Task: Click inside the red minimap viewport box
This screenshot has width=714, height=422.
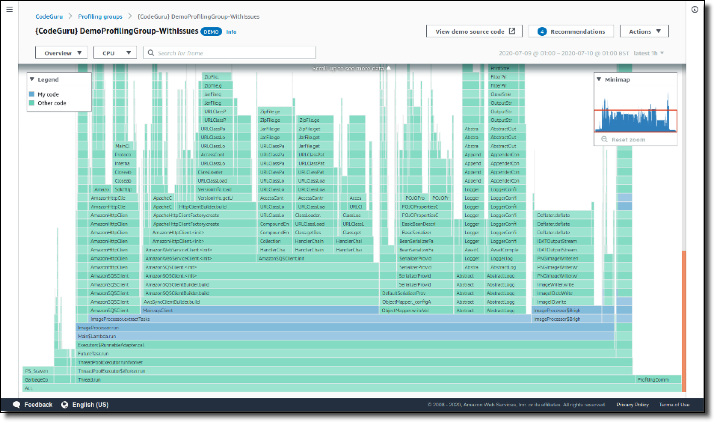Action: click(635, 121)
